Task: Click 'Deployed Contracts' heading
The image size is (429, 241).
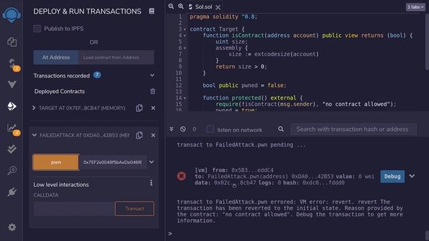Action: coord(60,92)
